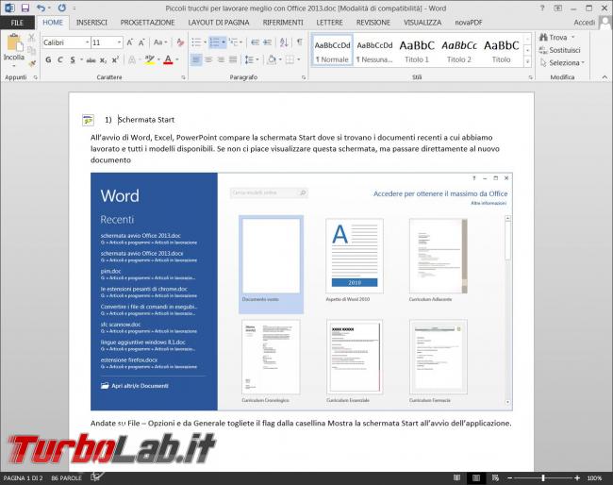
Task: Switch to the PROGETTAZIONE tab
Action: pos(147,23)
